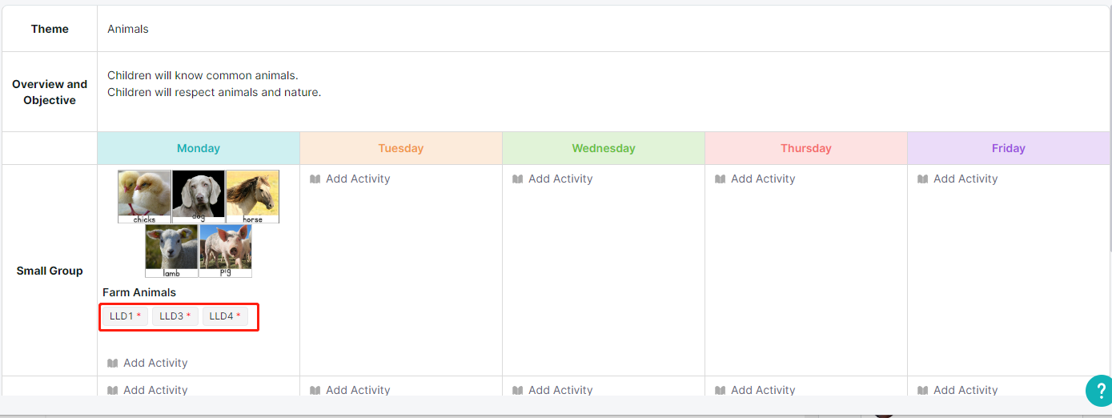Edit the Theme field containing Animals
The image size is (1112, 418).
point(604,29)
